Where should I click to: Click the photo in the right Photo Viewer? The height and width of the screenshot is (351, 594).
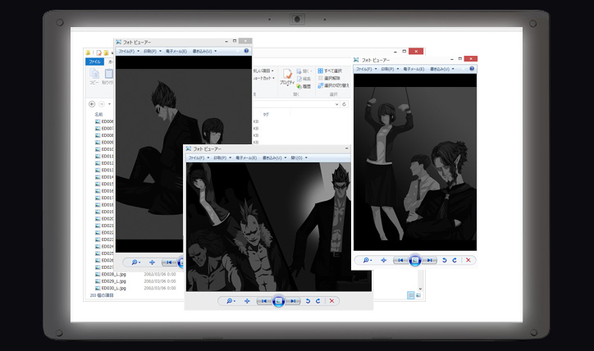(x=415, y=162)
